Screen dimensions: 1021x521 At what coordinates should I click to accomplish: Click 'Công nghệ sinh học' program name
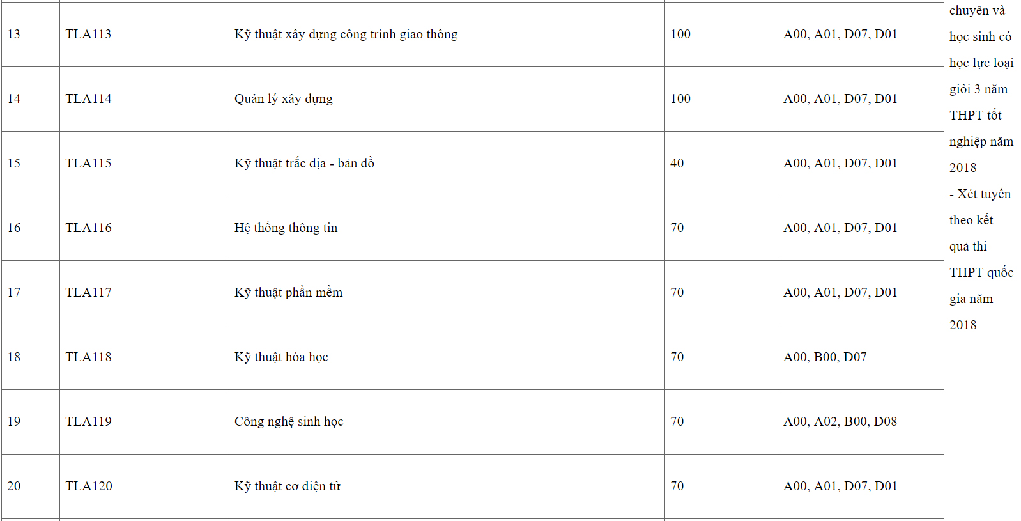[x=289, y=422]
